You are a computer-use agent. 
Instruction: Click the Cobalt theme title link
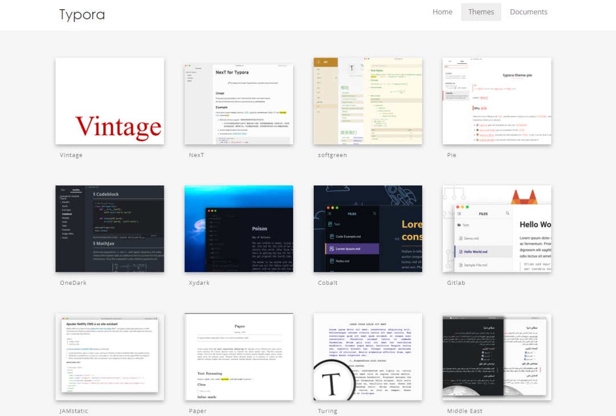328,283
